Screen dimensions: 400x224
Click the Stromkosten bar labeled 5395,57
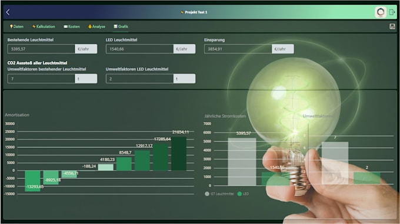click(x=242, y=162)
